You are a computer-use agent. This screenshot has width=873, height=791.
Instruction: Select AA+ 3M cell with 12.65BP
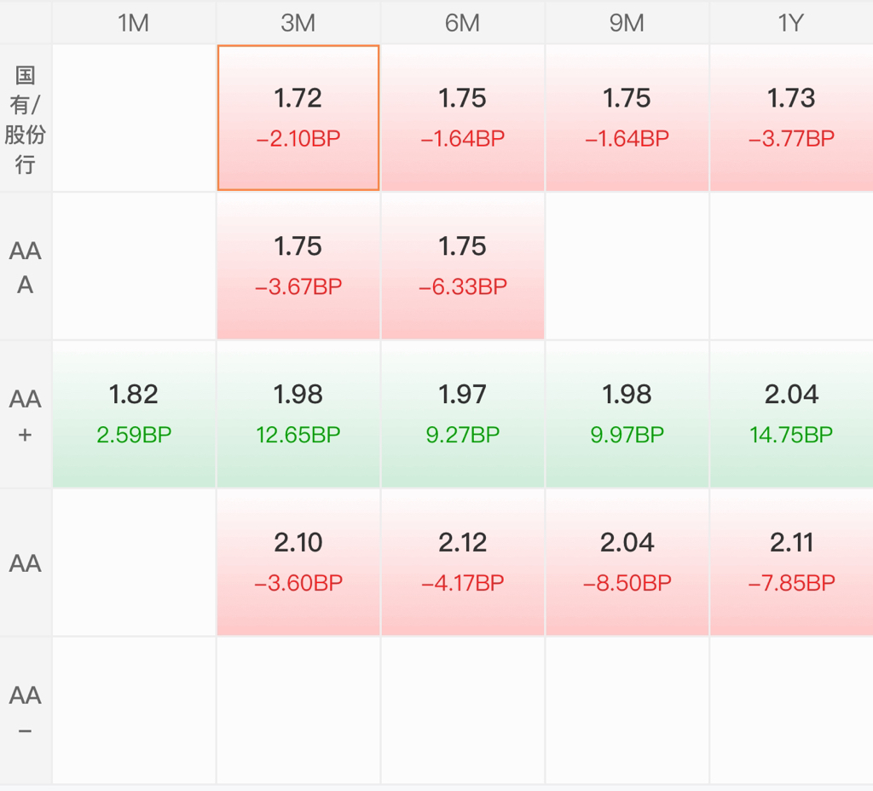click(298, 414)
